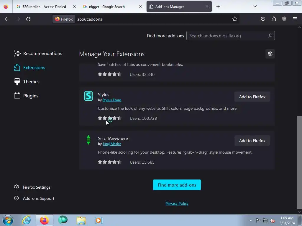The height and width of the screenshot is (226, 302).
Task: Open the Action Center flag icon
Action: coord(258,220)
